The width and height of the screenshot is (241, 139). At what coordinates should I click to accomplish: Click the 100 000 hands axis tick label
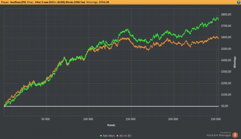[x=88, y=119]
